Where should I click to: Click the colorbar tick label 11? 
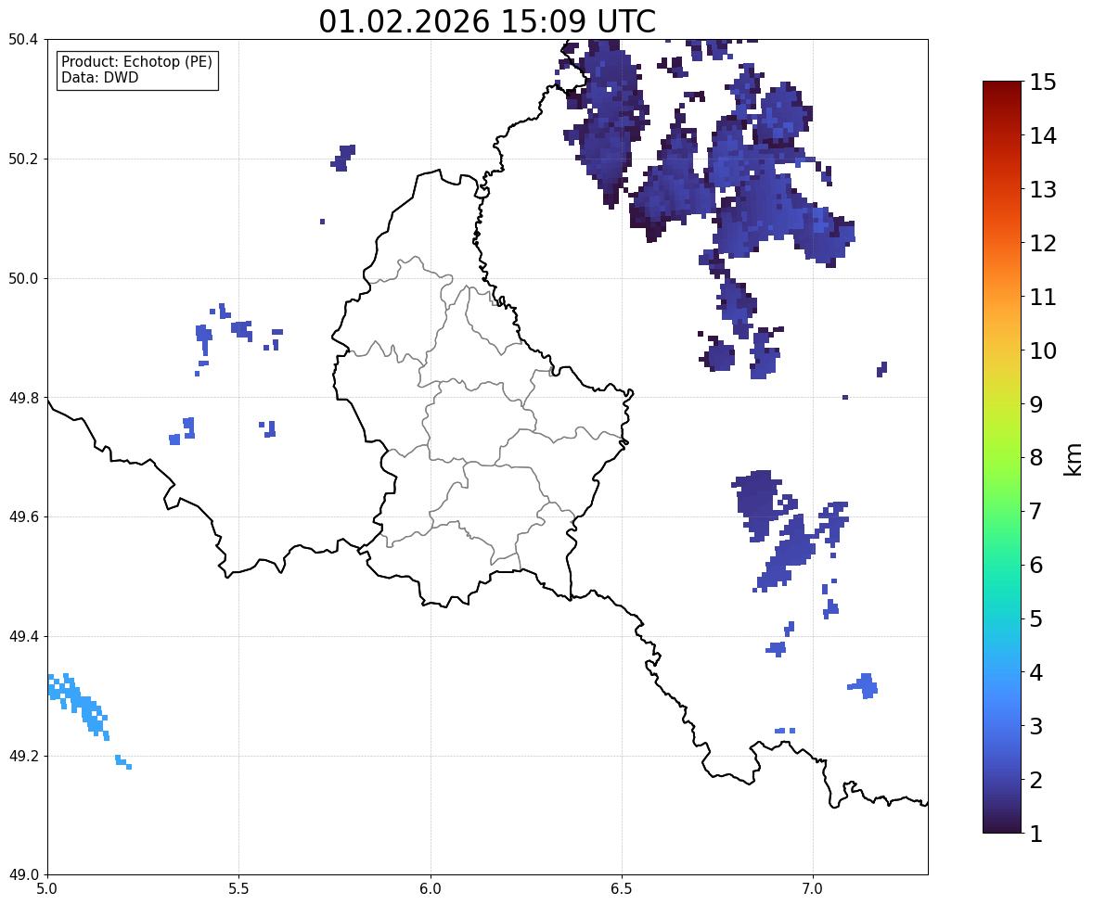click(x=1043, y=297)
